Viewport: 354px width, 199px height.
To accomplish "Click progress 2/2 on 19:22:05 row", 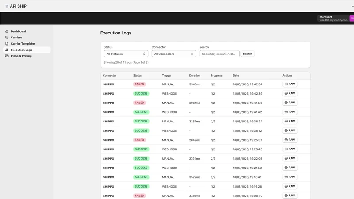I will pos(213,159).
